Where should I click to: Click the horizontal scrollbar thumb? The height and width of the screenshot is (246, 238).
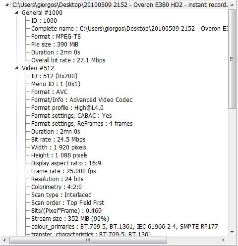click(88, 240)
